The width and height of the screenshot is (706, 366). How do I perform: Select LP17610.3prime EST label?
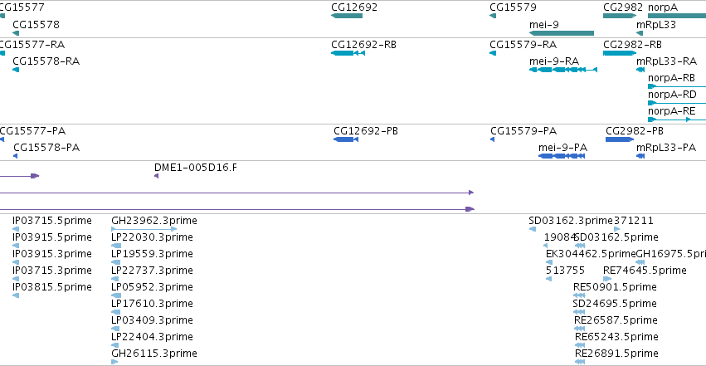(x=152, y=304)
